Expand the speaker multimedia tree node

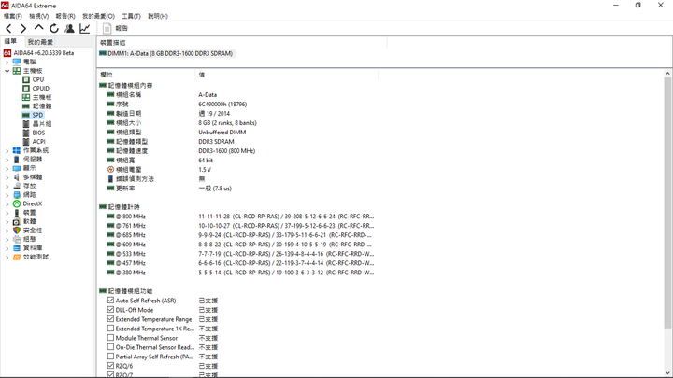click(7, 177)
